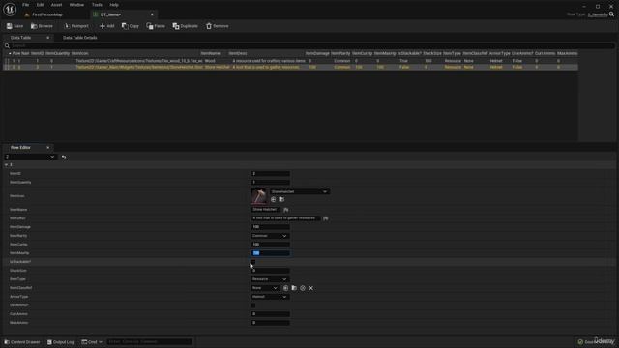Open the row selector dropdown showing 2

coord(30,157)
